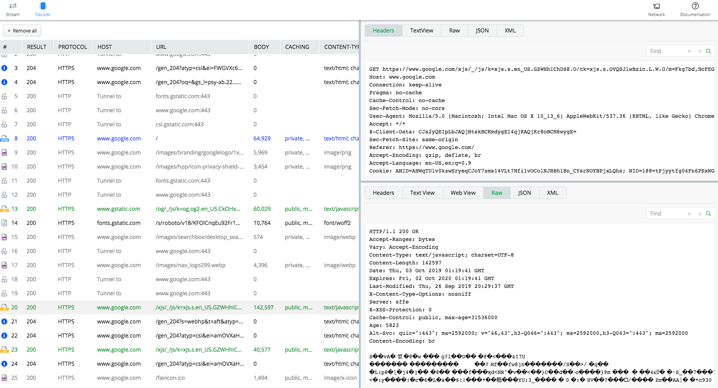Select session 8 www.google.com row
The width and height of the screenshot is (718, 388).
[119, 138]
